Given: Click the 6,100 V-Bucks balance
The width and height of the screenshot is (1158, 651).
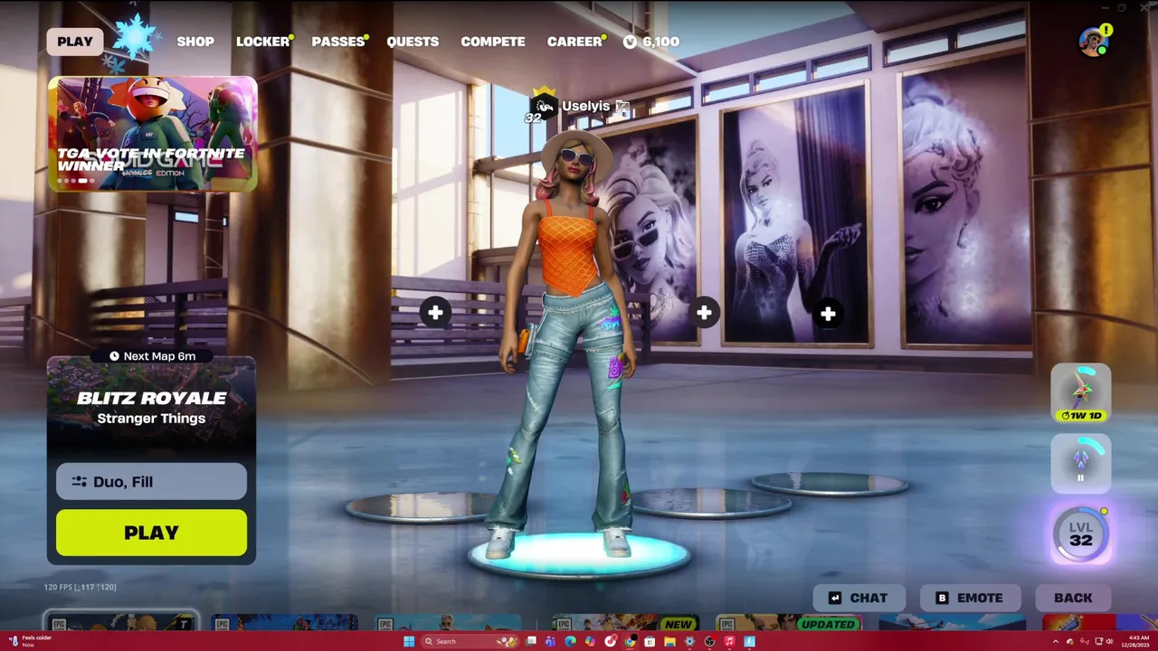Looking at the screenshot, I should (660, 42).
